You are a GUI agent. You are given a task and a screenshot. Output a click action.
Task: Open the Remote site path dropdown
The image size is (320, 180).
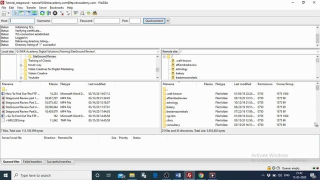tap(317, 51)
